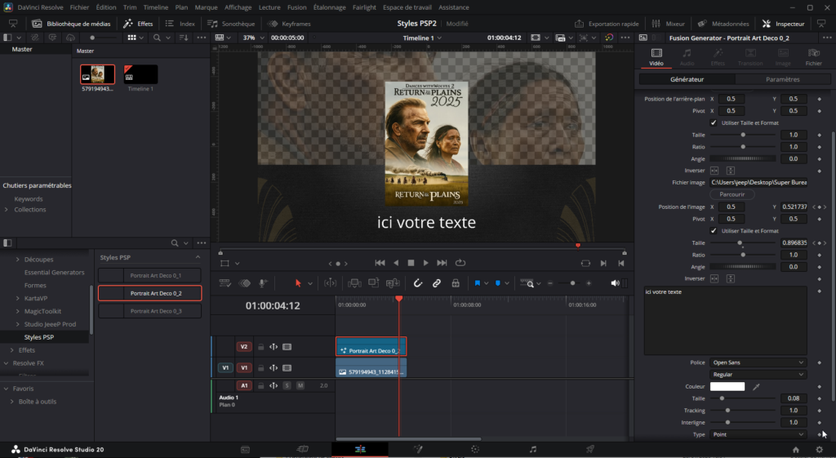Viewport: 836px width, 458px height.
Task: Lock video track V2
Action: (x=261, y=347)
